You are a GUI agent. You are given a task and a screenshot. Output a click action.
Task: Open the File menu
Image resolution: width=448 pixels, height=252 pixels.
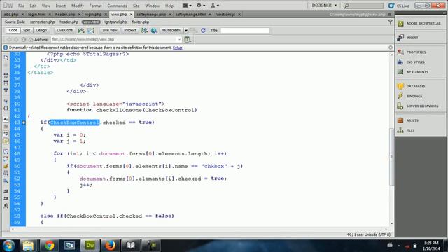(21, 6)
